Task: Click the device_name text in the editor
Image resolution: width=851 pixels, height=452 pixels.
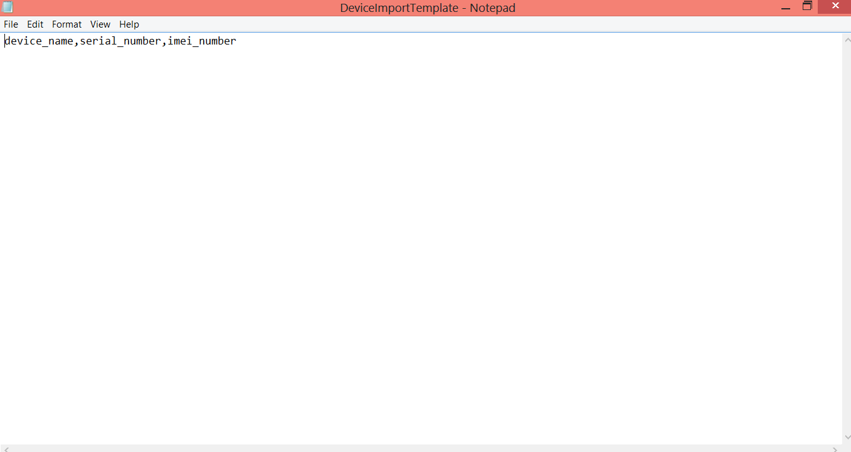Action: tap(39, 41)
